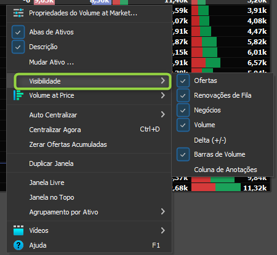Click the volume bar beside 5,82k

pos(204,42)
